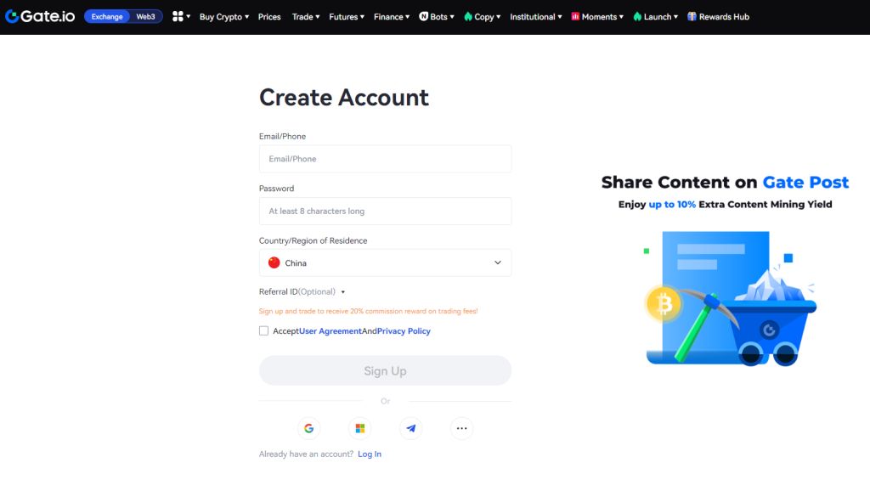Open the Prices menu item
This screenshot has width=870, height=502.
coord(269,16)
